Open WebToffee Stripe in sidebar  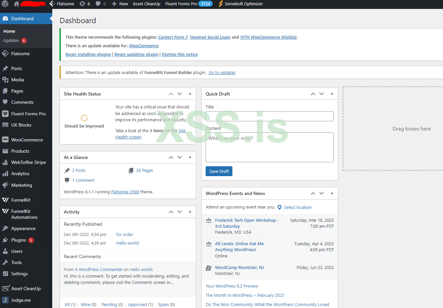[x=26, y=162]
